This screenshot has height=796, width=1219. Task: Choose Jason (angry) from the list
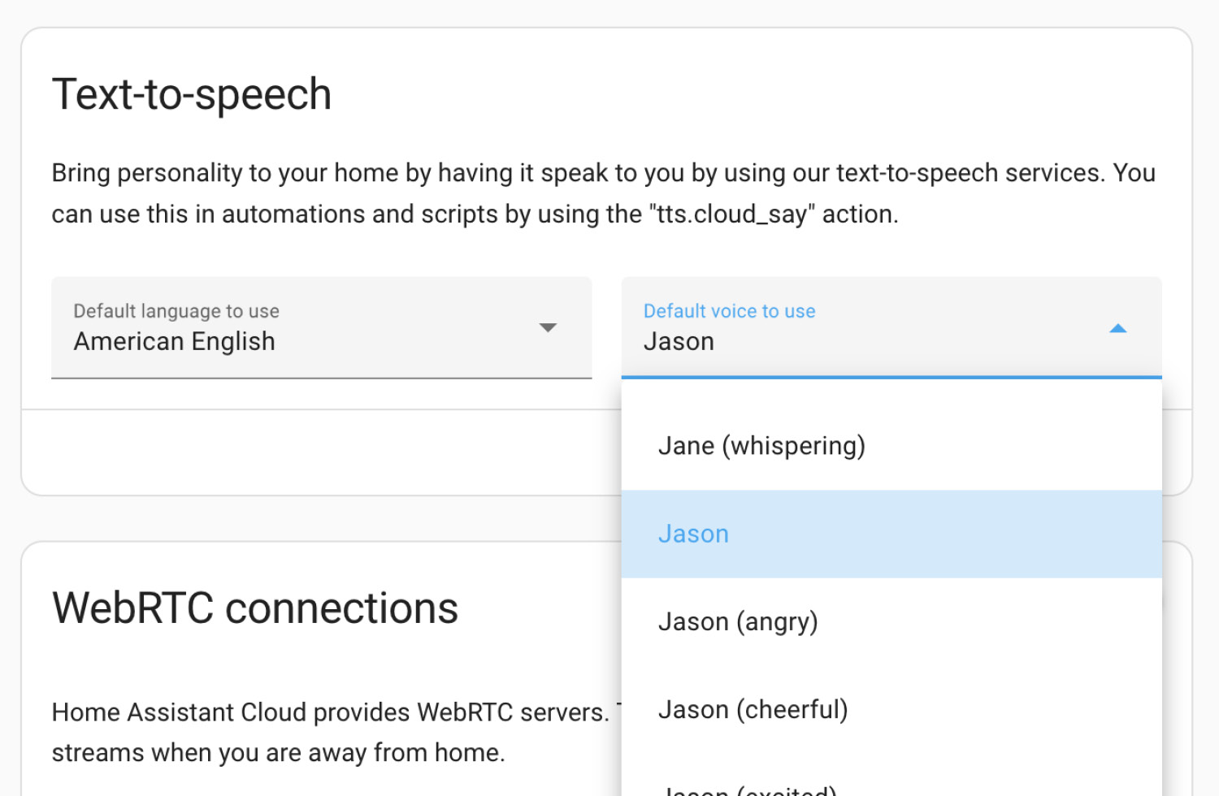(x=737, y=621)
